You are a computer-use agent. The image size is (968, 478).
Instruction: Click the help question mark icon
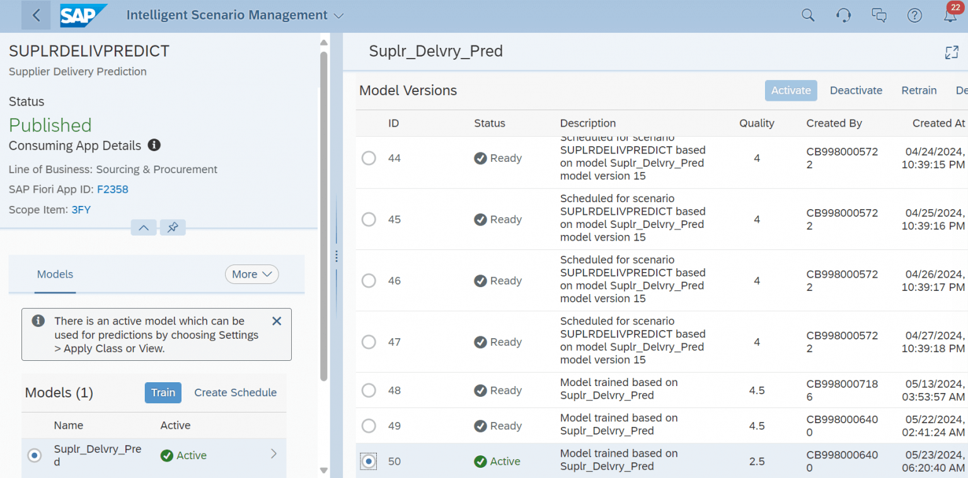click(914, 14)
